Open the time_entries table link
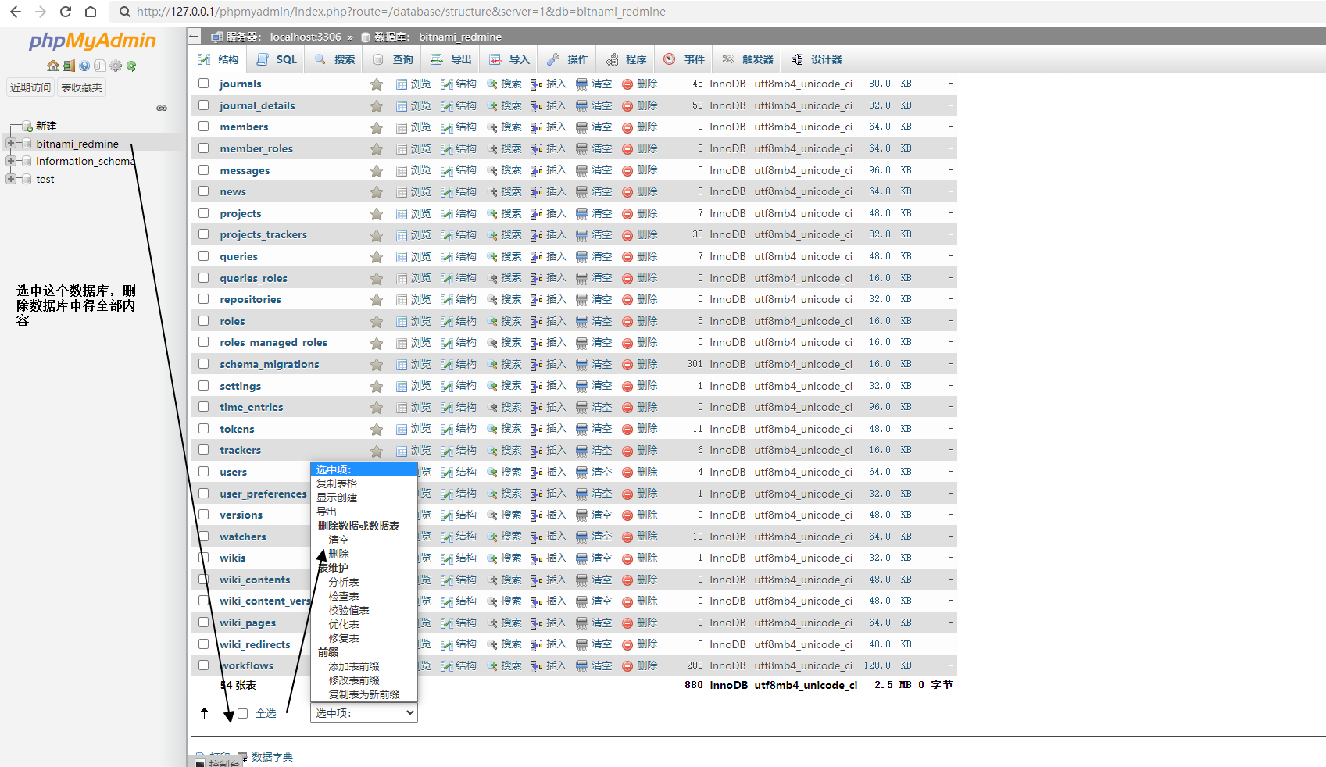The image size is (1326, 767). (x=252, y=407)
